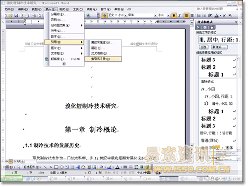Apply font color with the A icon on the formatting toolbar
Image resolution: width=248 pixels, height=187 pixels.
click(216, 15)
